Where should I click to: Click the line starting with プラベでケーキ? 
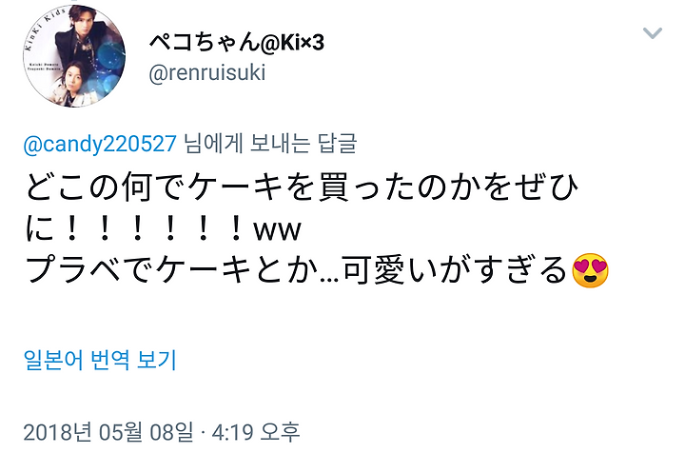[x=317, y=270]
